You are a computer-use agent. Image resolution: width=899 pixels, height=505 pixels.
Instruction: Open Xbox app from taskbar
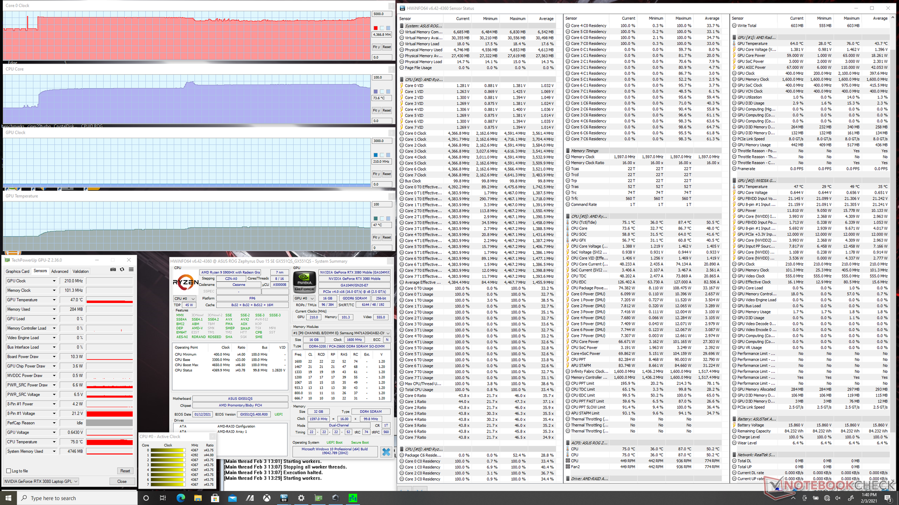[x=266, y=498]
